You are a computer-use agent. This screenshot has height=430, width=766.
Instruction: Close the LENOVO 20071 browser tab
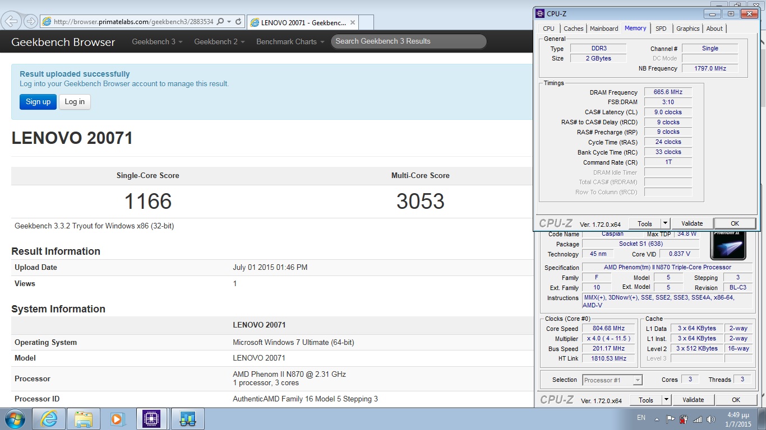[x=353, y=22]
